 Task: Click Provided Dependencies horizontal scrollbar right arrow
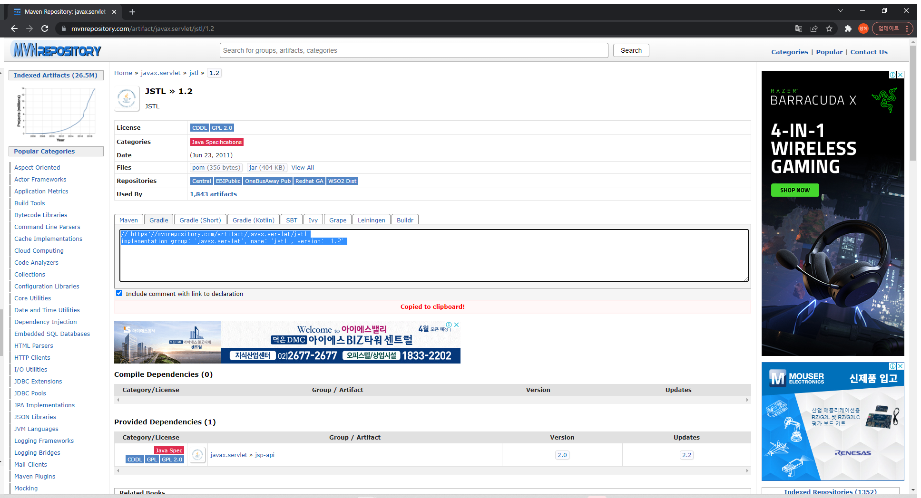747,470
